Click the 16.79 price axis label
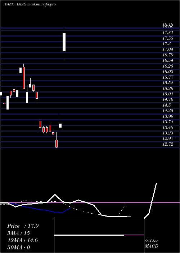Screen dimensions: 180x253 coord(168,55)
